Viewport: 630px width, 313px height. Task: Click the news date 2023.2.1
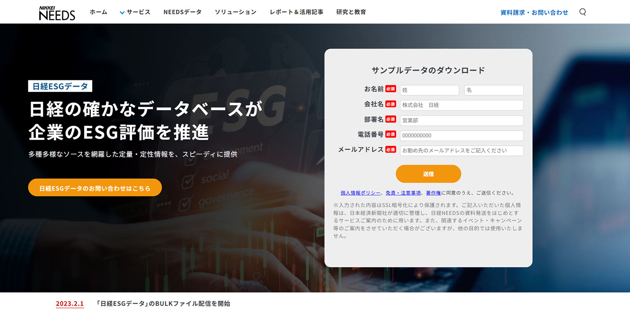pos(70,304)
